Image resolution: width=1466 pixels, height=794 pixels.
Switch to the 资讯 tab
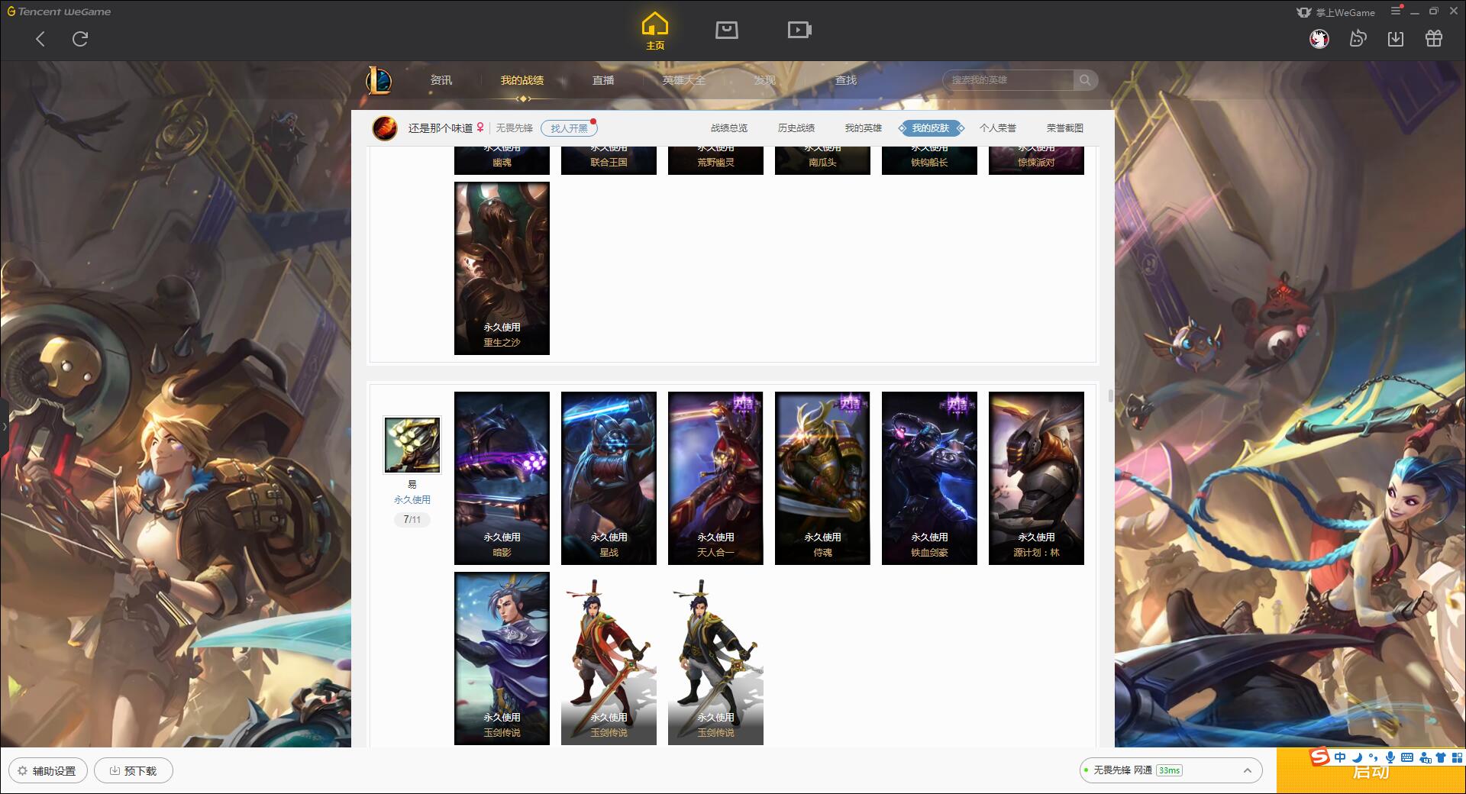coord(441,80)
